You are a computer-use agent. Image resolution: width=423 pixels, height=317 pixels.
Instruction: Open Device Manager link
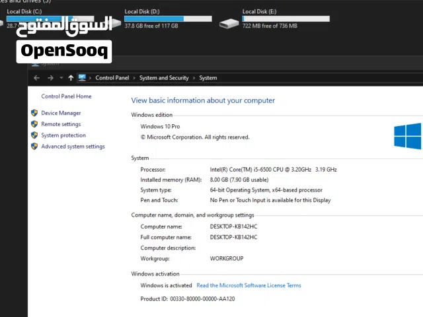[x=61, y=113]
